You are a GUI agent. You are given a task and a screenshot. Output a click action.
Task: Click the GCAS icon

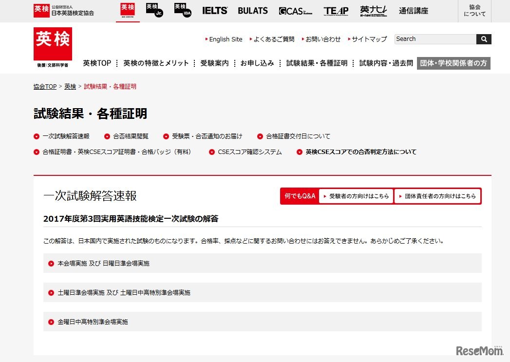[x=293, y=11]
